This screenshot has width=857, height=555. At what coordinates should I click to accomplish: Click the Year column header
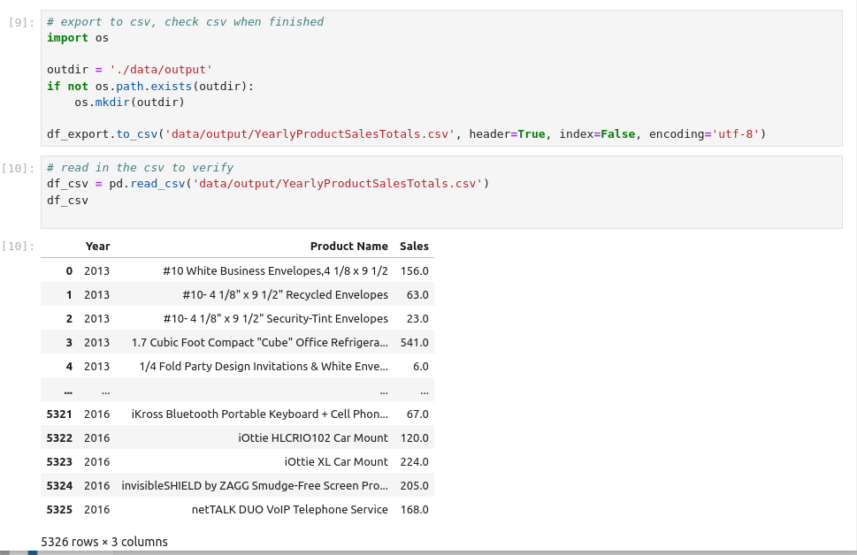[97, 247]
